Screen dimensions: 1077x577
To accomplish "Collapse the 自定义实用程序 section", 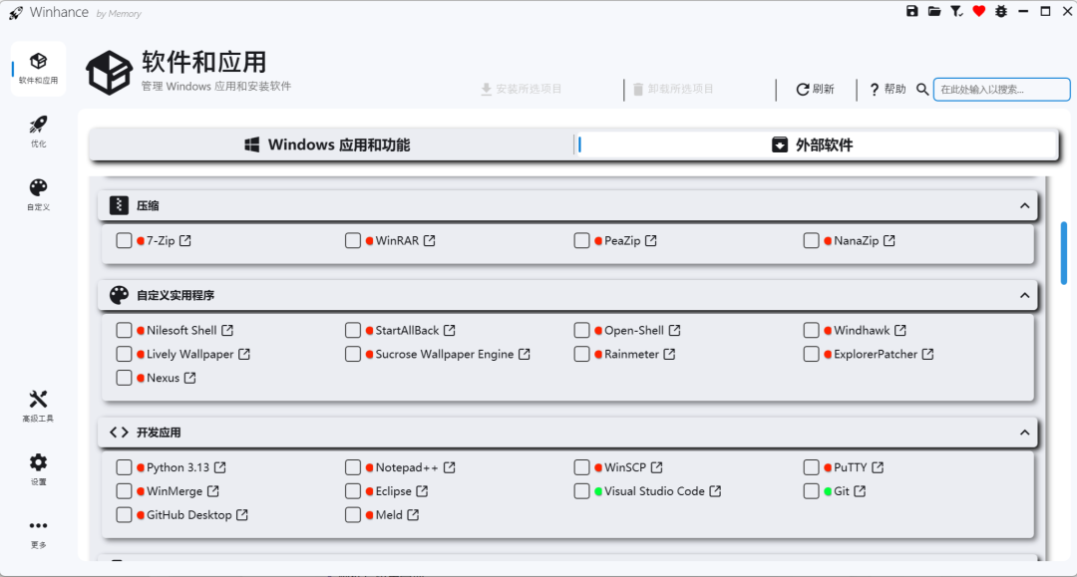I will (x=1024, y=294).
